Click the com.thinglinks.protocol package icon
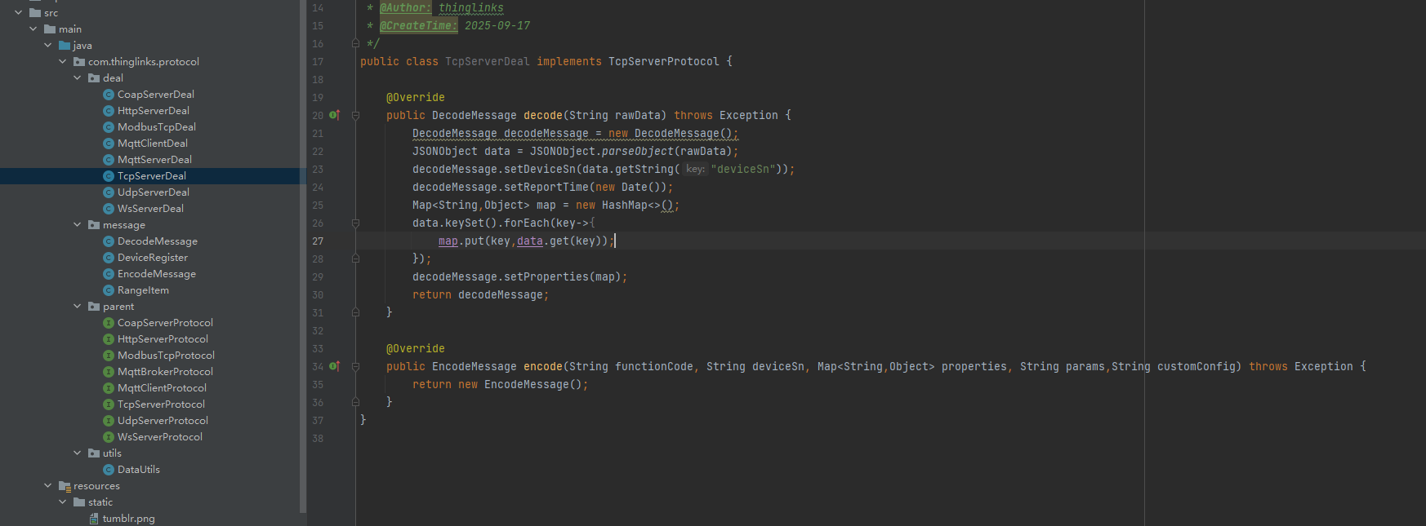This screenshot has height=526, width=1426. tap(79, 62)
